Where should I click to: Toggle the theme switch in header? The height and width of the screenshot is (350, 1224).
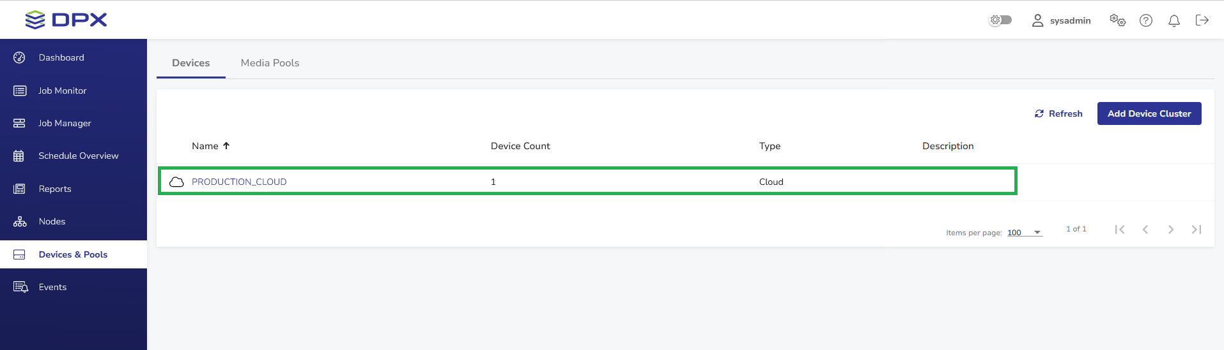[x=1001, y=20]
